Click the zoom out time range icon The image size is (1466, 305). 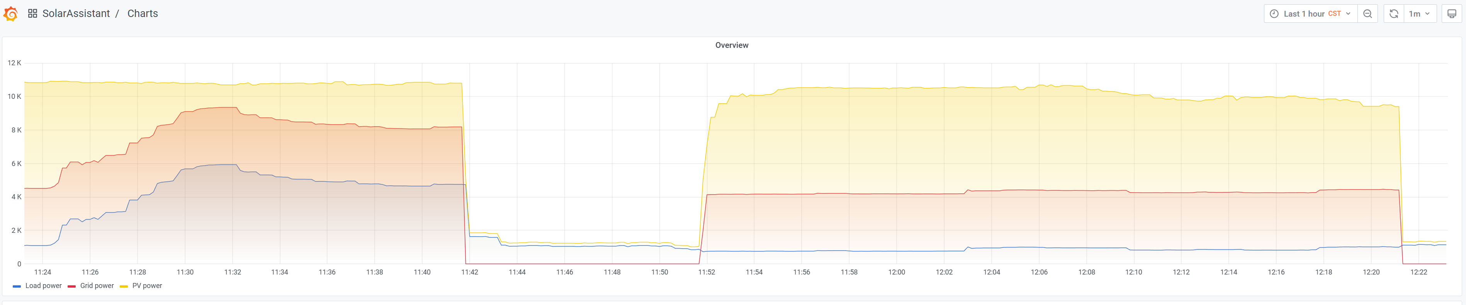coord(1367,14)
